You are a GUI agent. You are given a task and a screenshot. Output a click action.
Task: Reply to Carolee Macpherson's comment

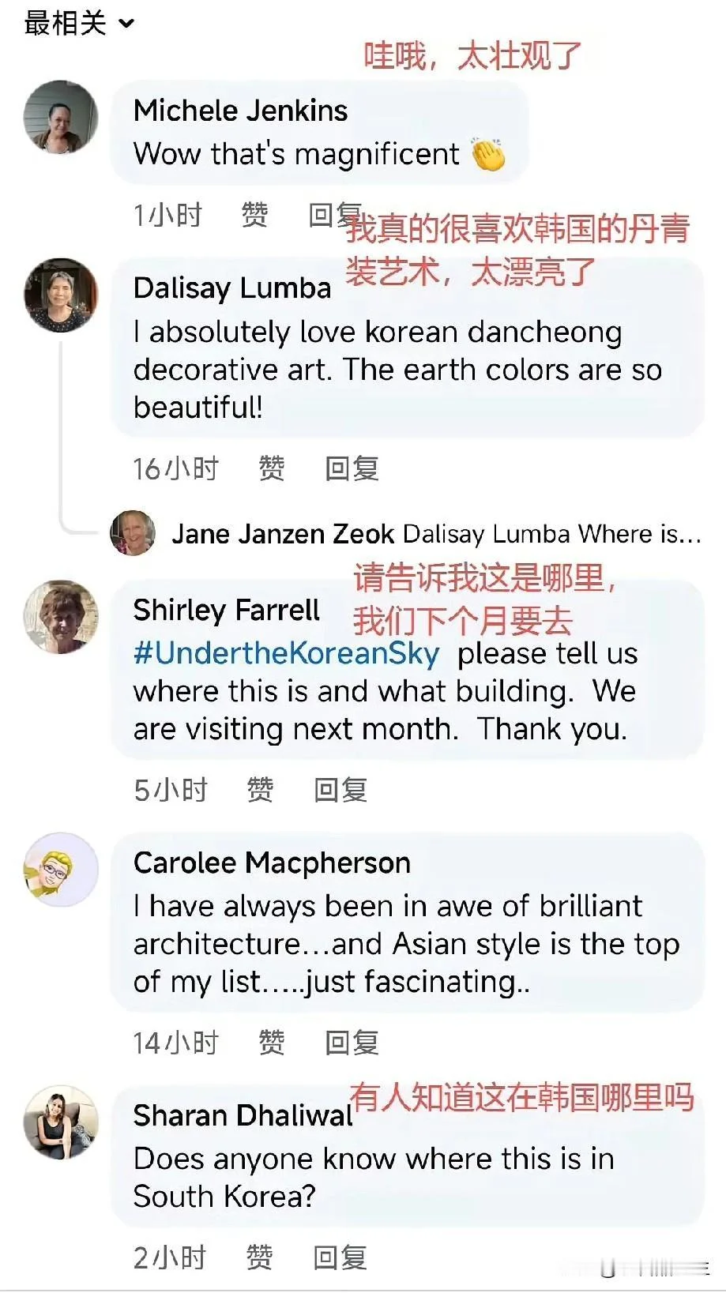coord(352,1043)
